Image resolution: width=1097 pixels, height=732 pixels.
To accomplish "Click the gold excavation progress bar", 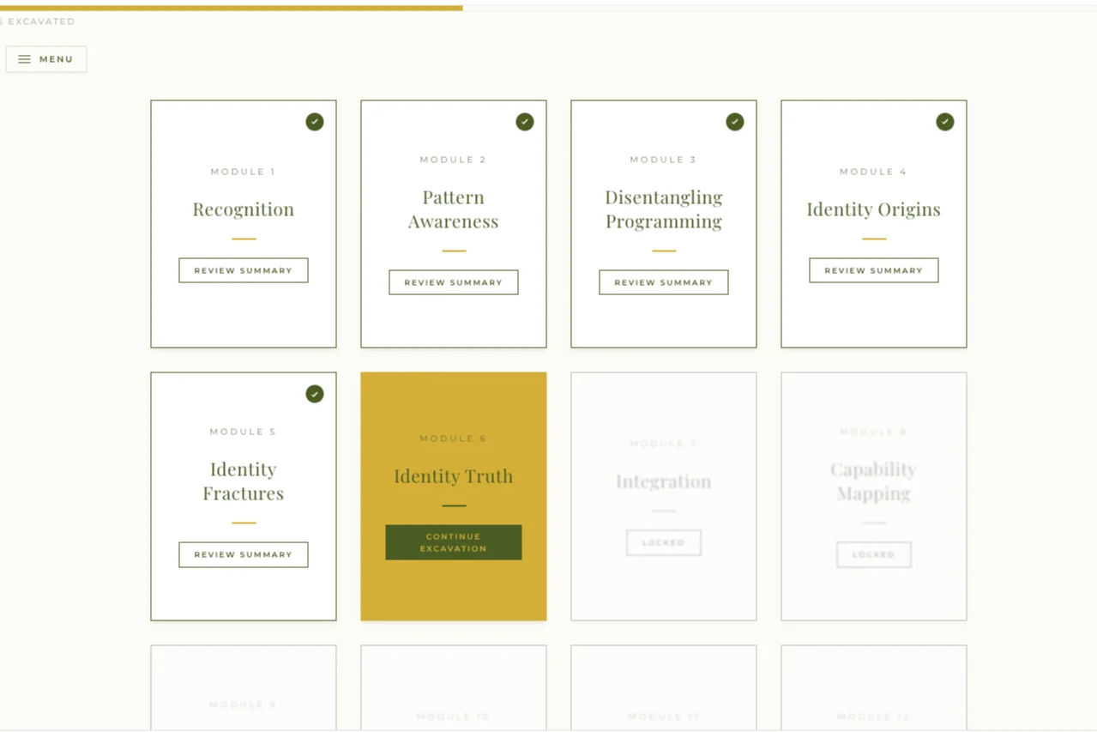I will pos(232,8).
